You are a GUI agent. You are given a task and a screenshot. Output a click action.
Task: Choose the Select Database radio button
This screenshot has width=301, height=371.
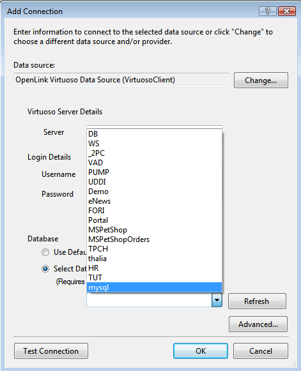pos(45,269)
